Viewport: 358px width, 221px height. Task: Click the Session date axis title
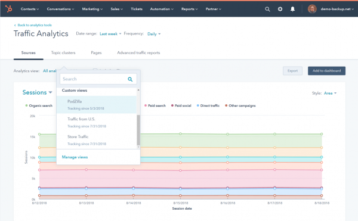(x=182, y=208)
